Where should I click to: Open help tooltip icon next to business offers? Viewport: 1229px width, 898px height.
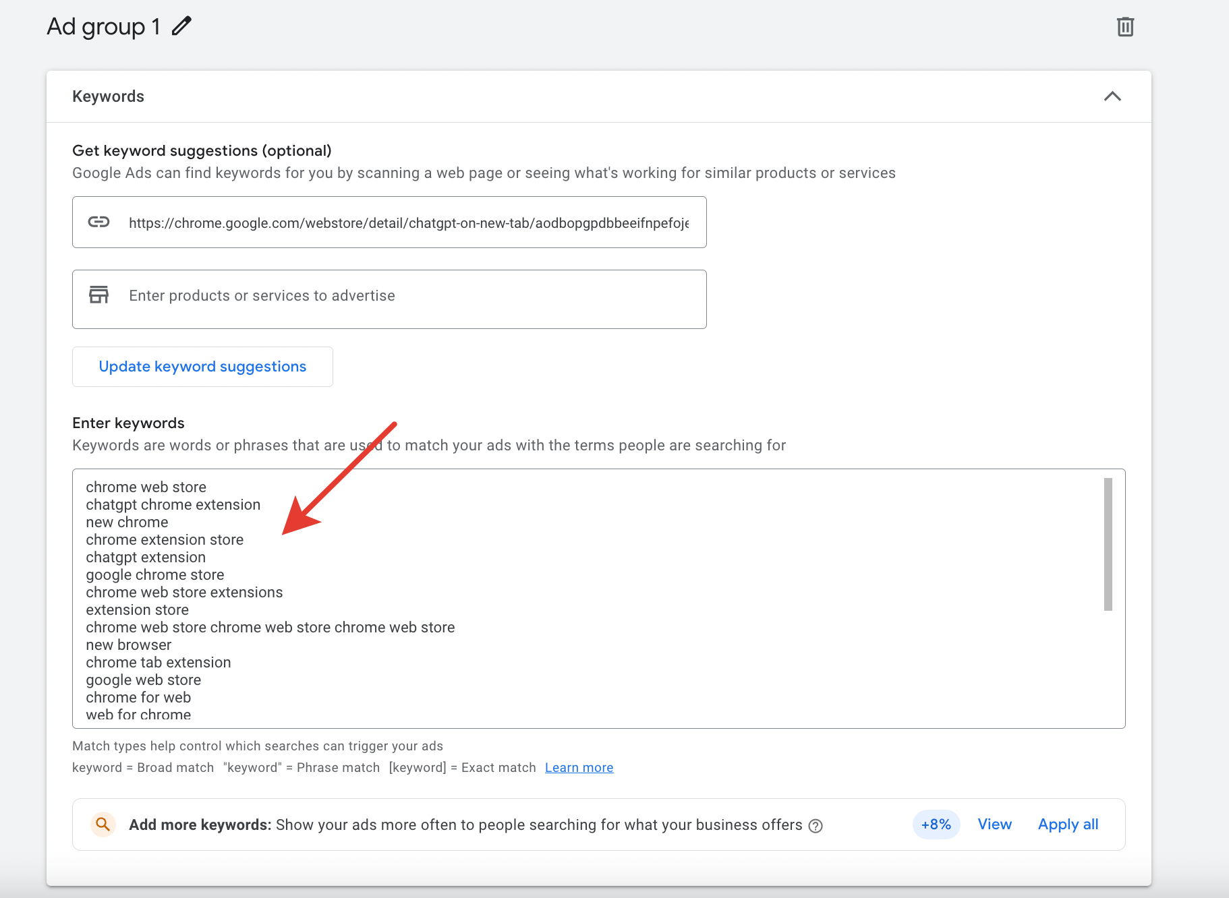(816, 826)
